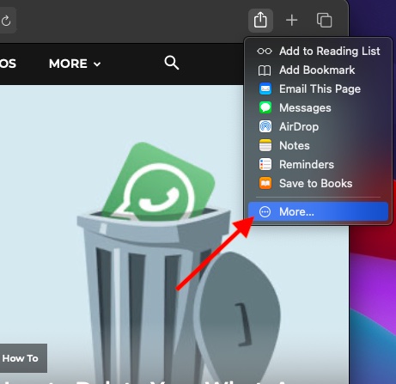
Task: Select Save to Books option
Action: click(318, 183)
